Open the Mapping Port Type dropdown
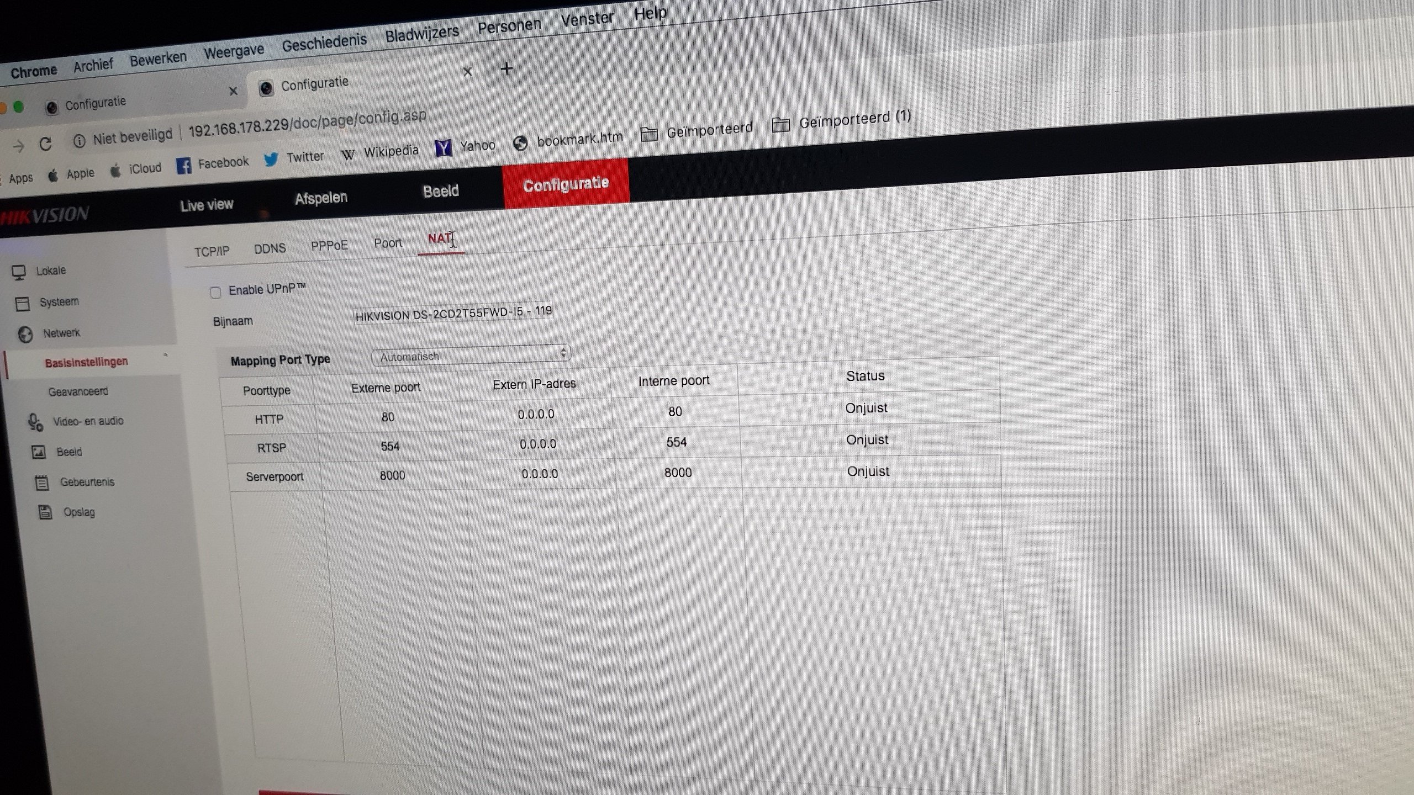Image resolution: width=1414 pixels, height=795 pixels. pyautogui.click(x=471, y=355)
